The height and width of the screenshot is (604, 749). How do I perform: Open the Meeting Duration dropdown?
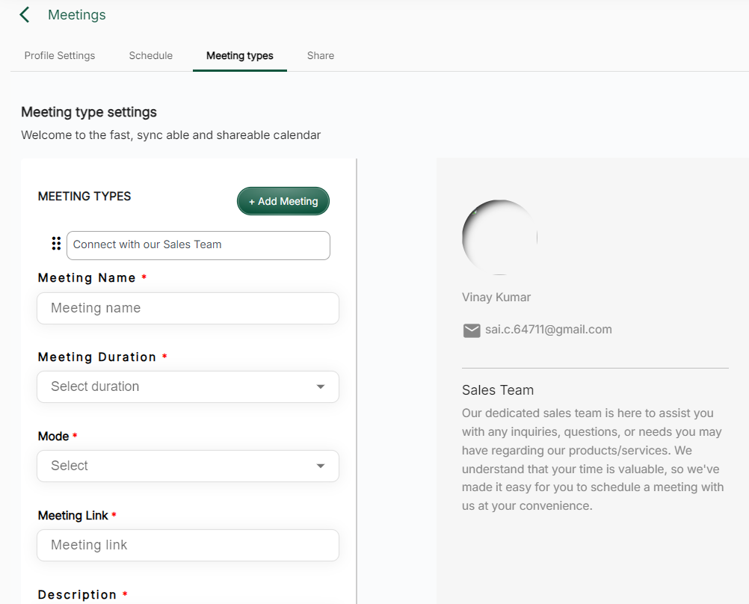[x=188, y=386]
